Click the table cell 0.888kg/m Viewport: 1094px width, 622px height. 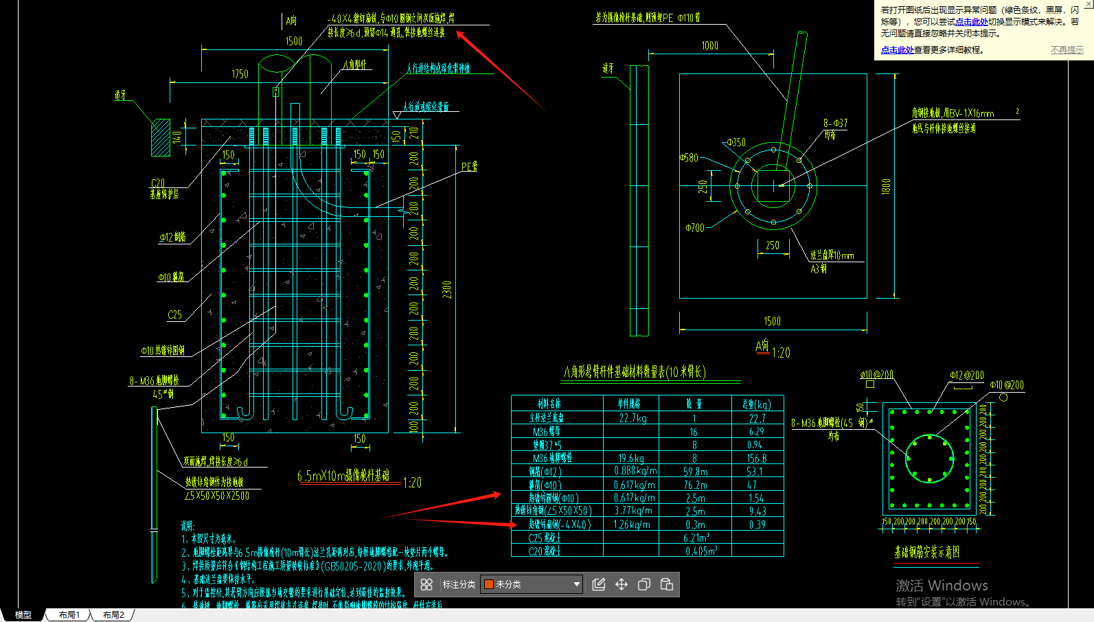click(635, 471)
